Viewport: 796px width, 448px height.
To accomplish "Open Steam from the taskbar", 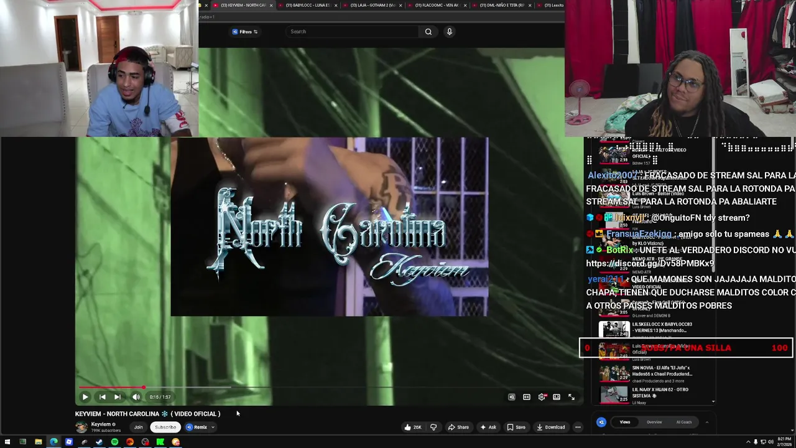I will 99,442.
